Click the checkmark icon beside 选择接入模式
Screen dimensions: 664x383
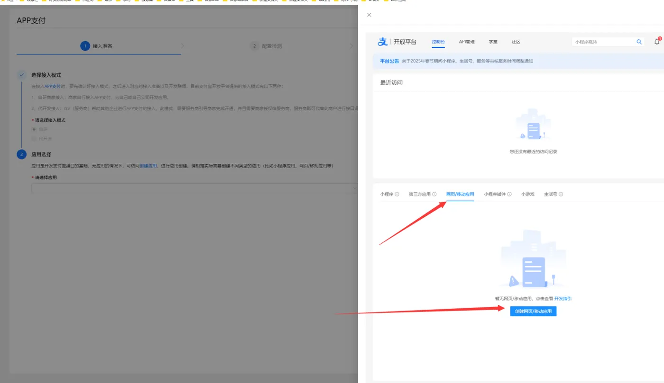tap(21, 75)
